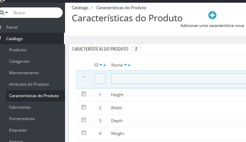The height and width of the screenshot is (142, 246).
Task: Open Atributos do Produto page
Action: point(29,84)
